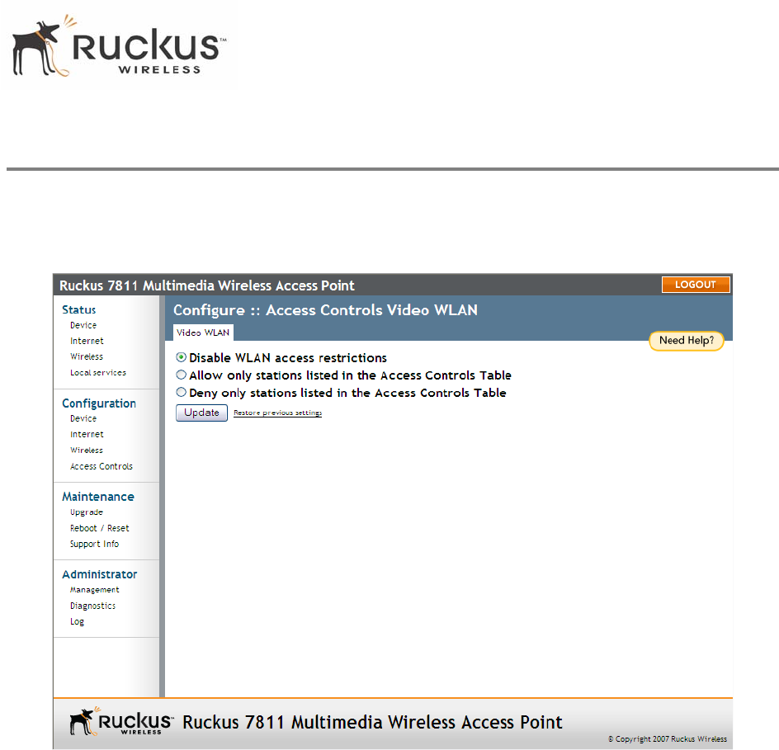Open Device under Configuration section
This screenshot has height=750, width=779.
click(83, 418)
